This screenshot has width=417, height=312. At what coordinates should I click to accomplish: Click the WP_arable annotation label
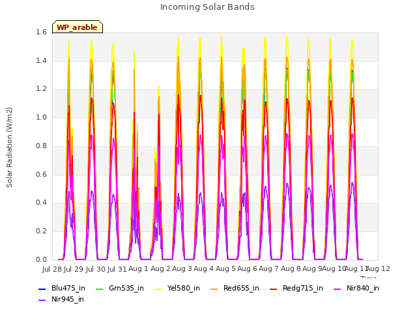click(78, 27)
